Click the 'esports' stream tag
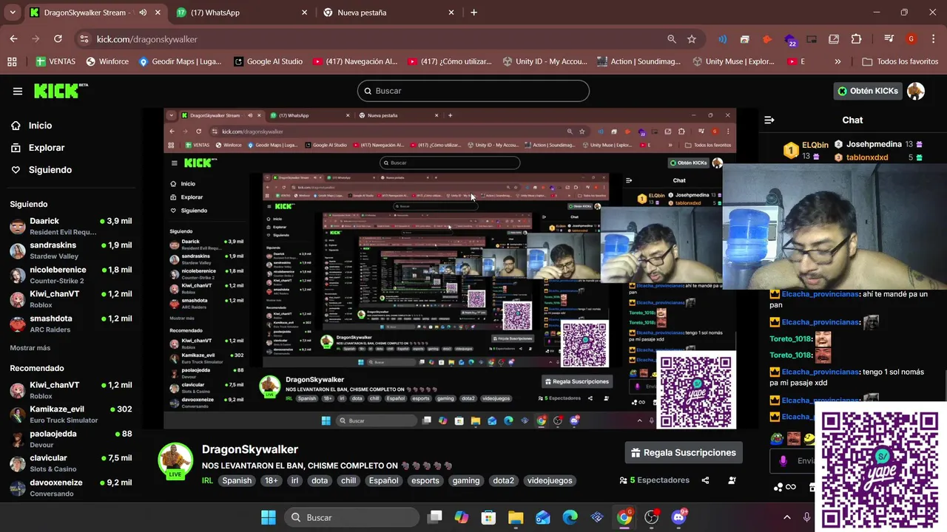 (425, 480)
